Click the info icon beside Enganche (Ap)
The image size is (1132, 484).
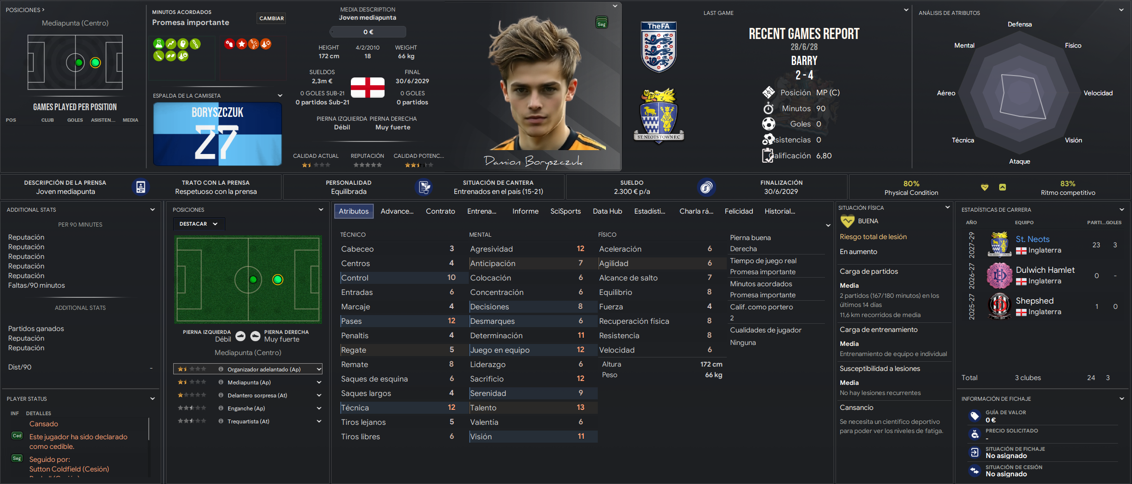pos(221,408)
